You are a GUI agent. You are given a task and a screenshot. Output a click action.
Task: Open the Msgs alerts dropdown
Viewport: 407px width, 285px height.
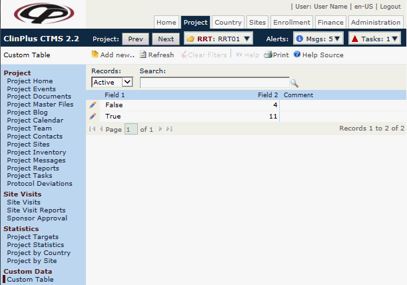pos(318,39)
